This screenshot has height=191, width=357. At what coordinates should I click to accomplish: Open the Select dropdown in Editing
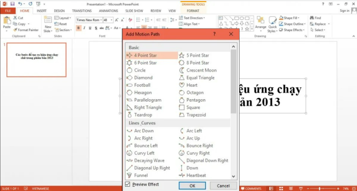pos(318,30)
